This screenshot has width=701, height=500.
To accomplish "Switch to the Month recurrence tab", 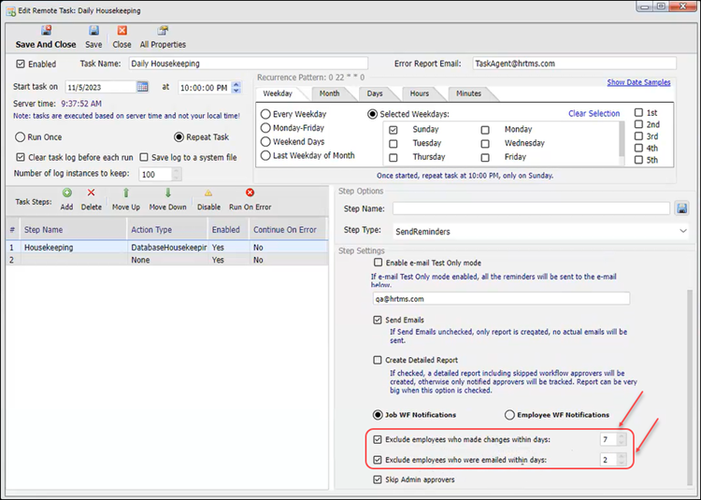I will 329,93.
